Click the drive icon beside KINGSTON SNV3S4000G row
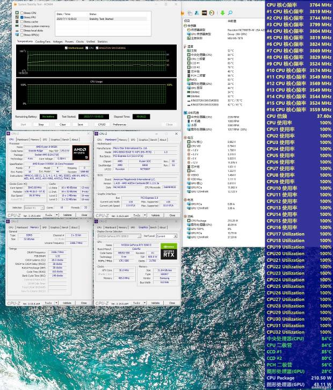 (x=189, y=100)
